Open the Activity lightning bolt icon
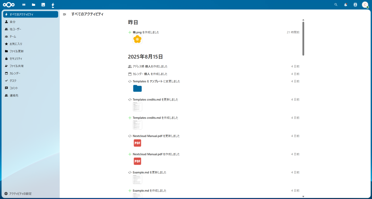Image resolution: width=372 pixels, height=199 pixels. [x=53, y=5]
